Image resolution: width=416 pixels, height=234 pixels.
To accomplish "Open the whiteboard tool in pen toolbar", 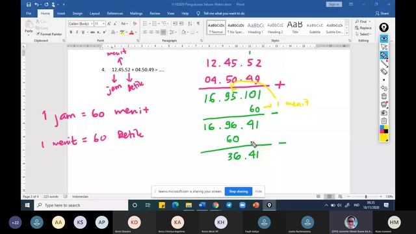I will tap(384, 105).
